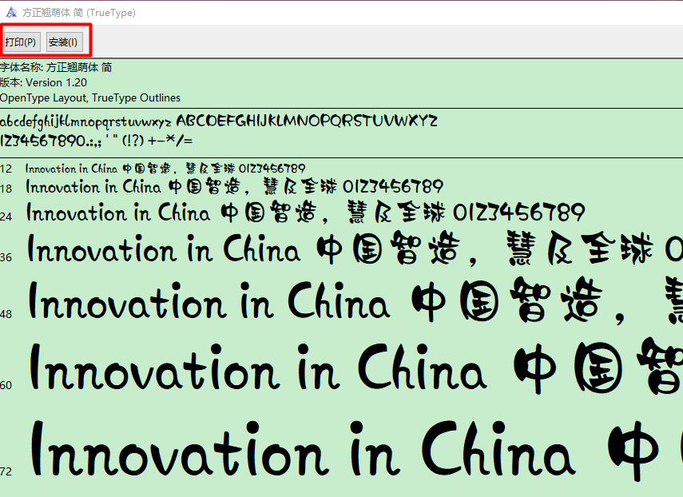Click the size 48 sample text row

tap(355, 302)
